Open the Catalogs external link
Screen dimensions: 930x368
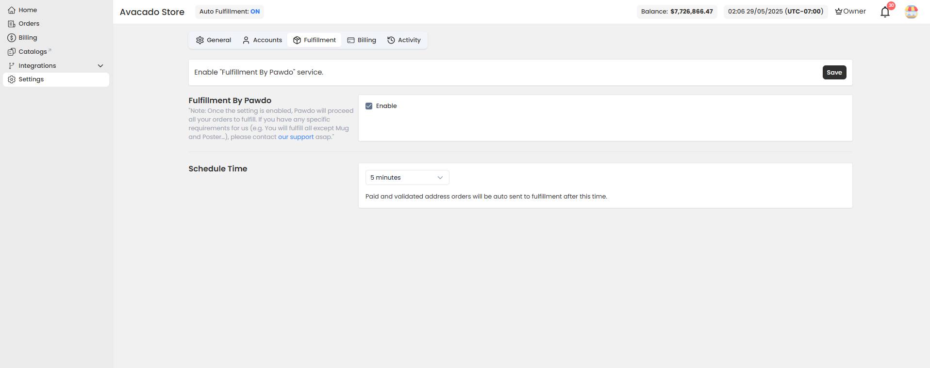tap(56, 51)
